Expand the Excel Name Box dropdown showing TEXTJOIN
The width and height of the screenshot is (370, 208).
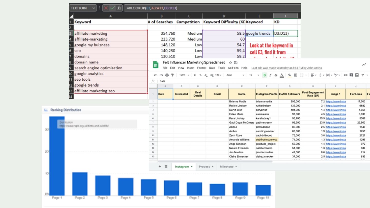[93, 8]
